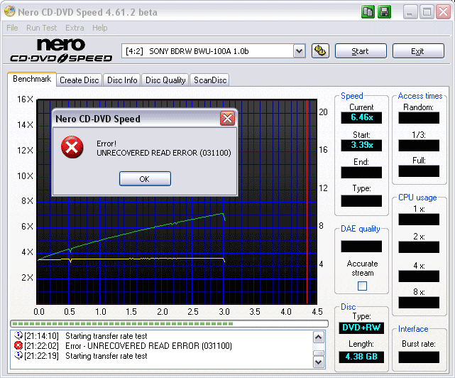Click the copy results icon in title bar
This screenshot has width=455, height=378.
click(x=368, y=12)
